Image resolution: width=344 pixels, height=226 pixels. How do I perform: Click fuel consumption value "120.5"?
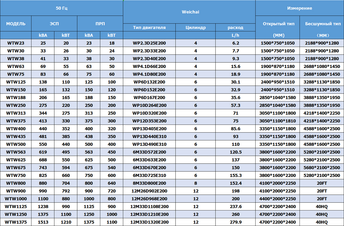click(x=235, y=152)
